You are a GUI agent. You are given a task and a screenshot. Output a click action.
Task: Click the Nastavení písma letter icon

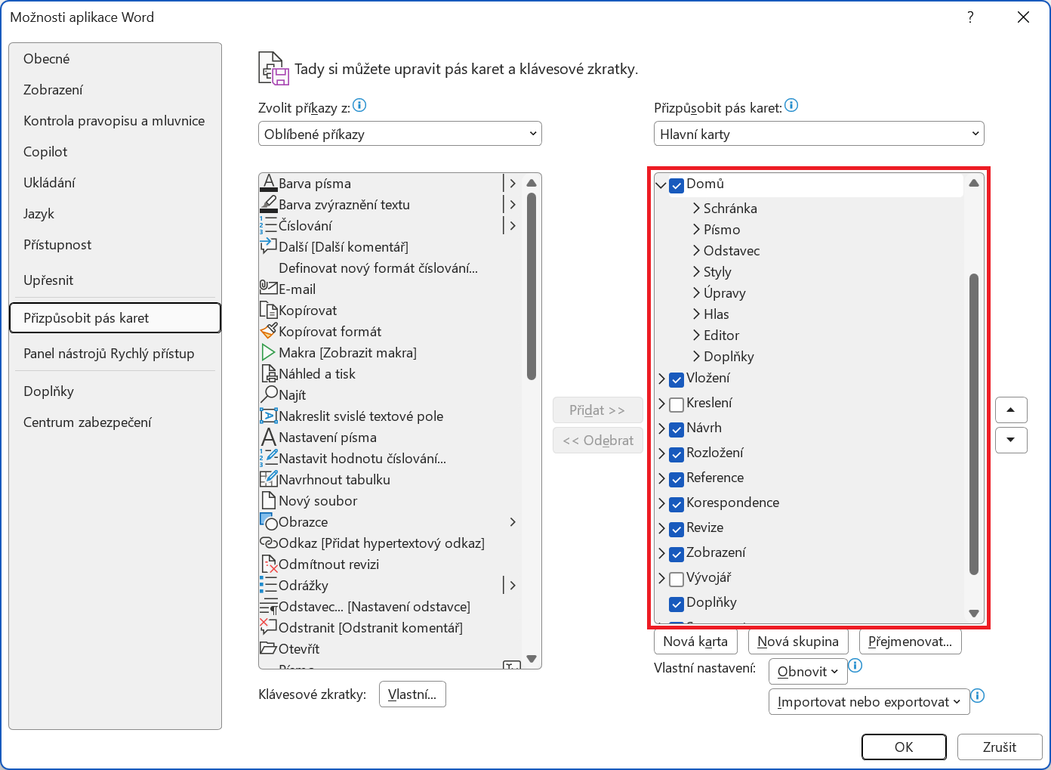[268, 437]
